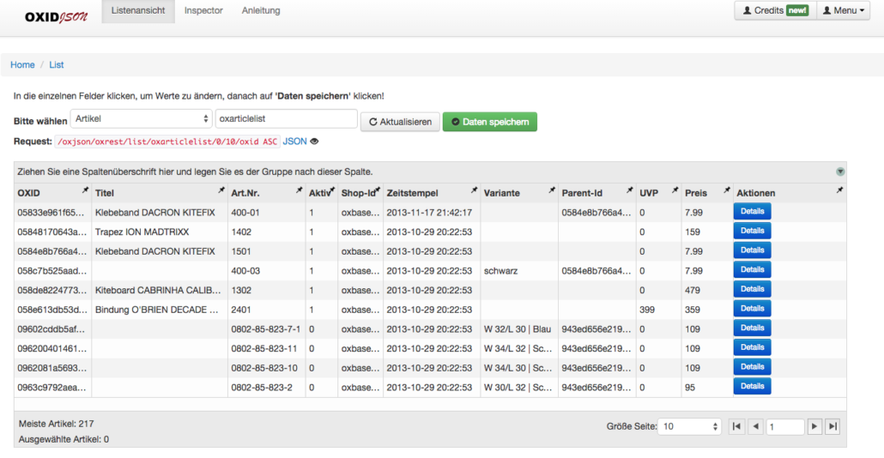Switch to Listenansicht tab
The height and width of the screenshot is (458, 884).
[x=138, y=10]
